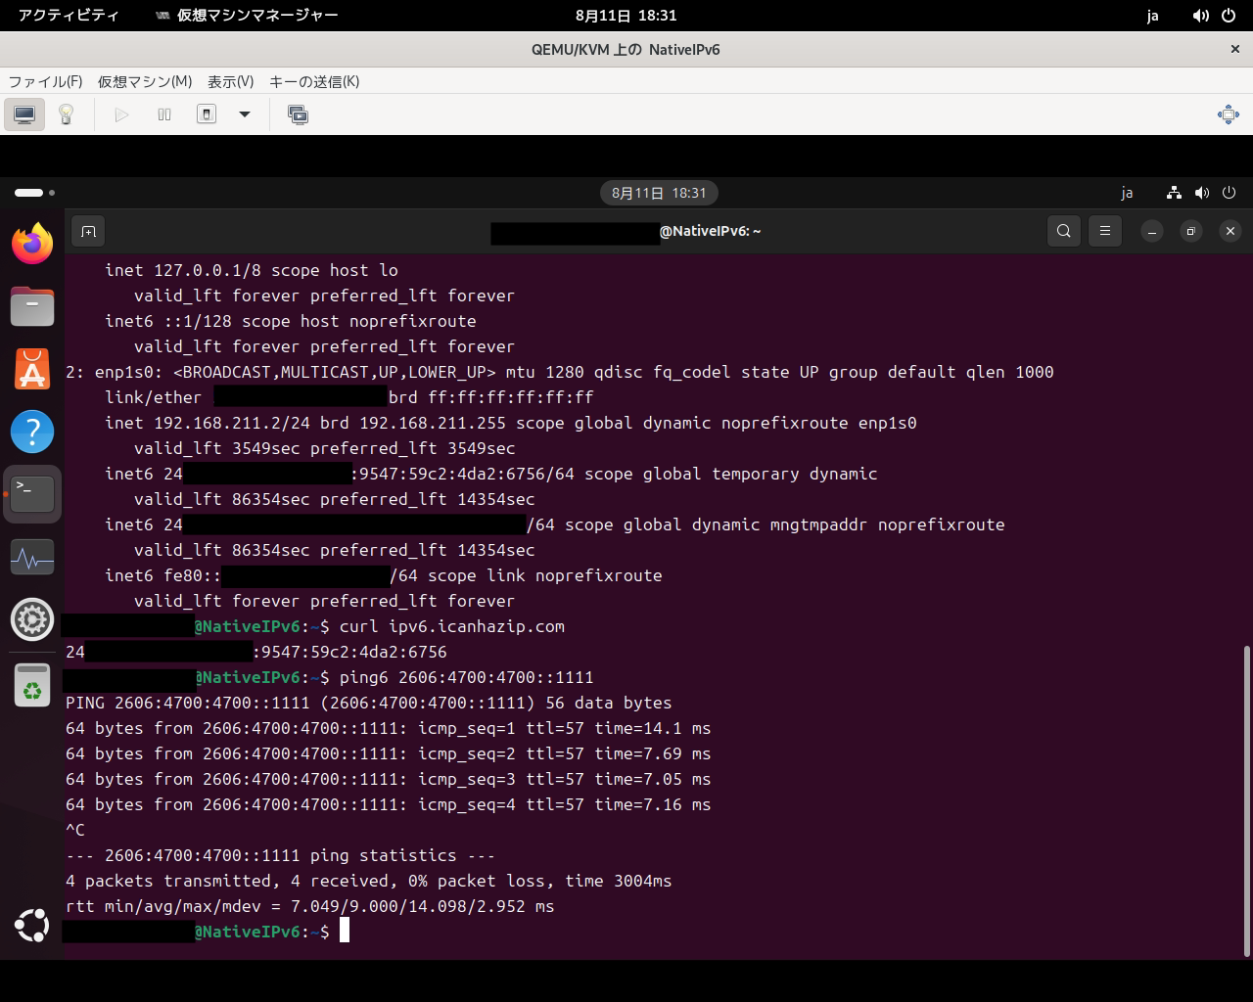
Task: Open the terminal hamburger menu
Action: point(1104,231)
